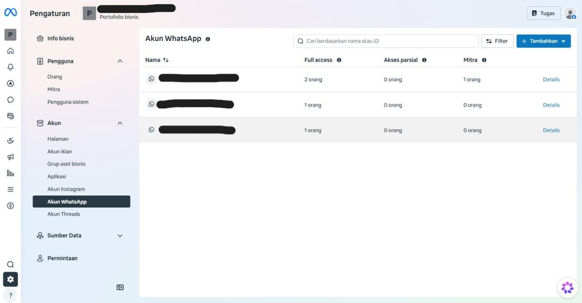The height and width of the screenshot is (303, 582).
Task: Click the icon below the planner in rail
Action: coord(10,141)
